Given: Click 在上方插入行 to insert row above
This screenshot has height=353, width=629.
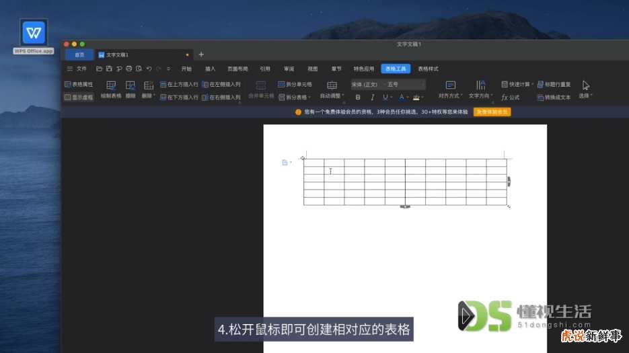Looking at the screenshot, I should [x=178, y=85].
